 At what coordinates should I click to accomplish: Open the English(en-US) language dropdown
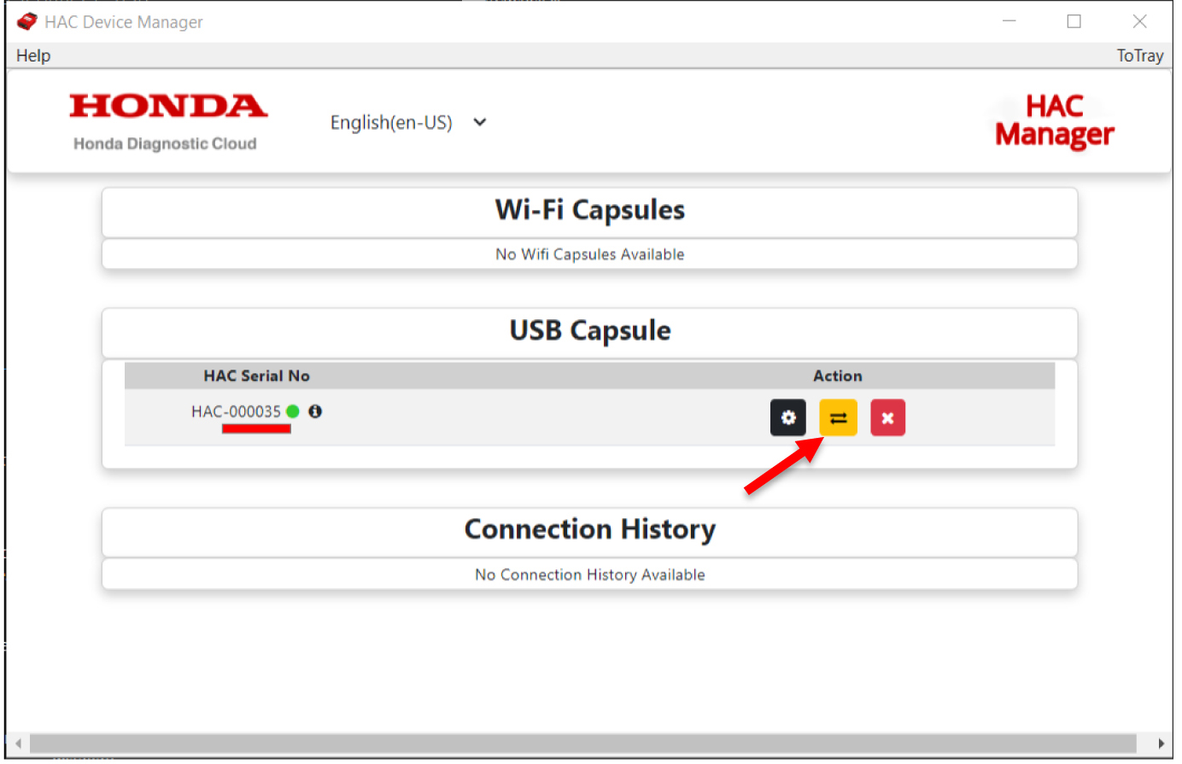pyautogui.click(x=408, y=122)
